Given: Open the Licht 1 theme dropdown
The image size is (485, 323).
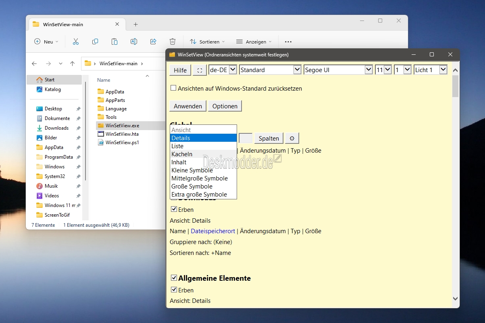Looking at the screenshot, I should [431, 70].
